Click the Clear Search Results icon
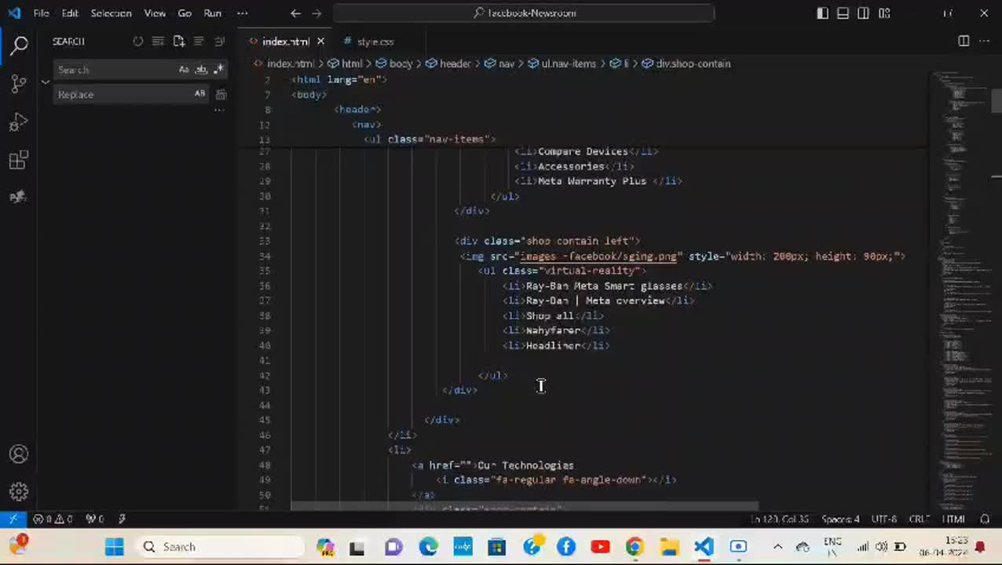This screenshot has height=565, width=1002. click(159, 42)
